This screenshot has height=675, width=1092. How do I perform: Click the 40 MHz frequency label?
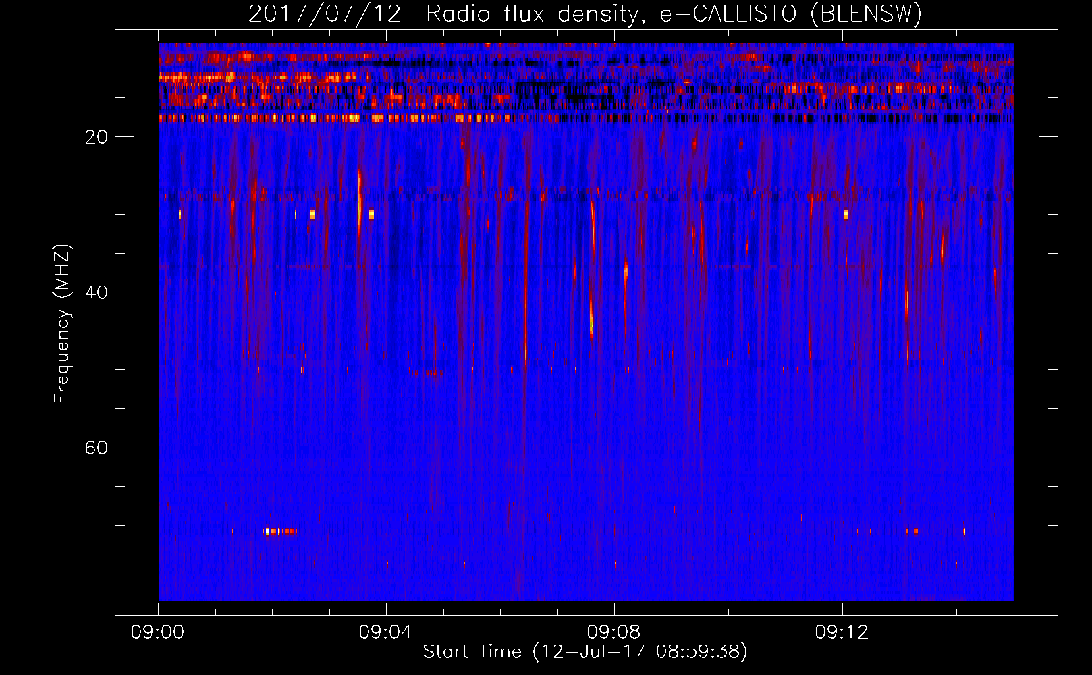point(97,292)
